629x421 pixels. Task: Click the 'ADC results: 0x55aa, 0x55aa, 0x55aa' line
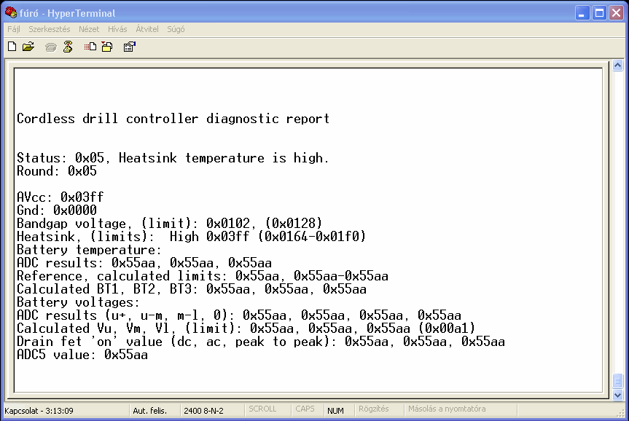(144, 263)
